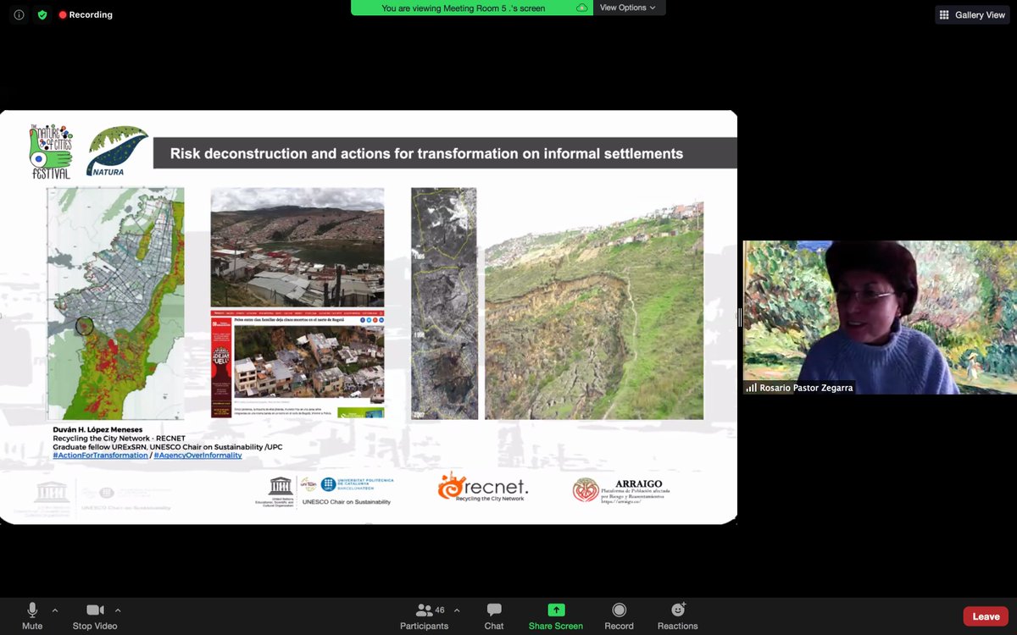Image resolution: width=1017 pixels, height=635 pixels.
Task: Expand chevron next to Participants
Action: tap(457, 610)
